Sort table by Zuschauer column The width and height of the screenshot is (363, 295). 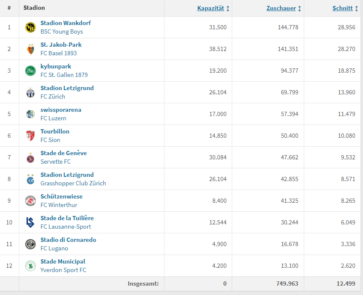(x=281, y=9)
